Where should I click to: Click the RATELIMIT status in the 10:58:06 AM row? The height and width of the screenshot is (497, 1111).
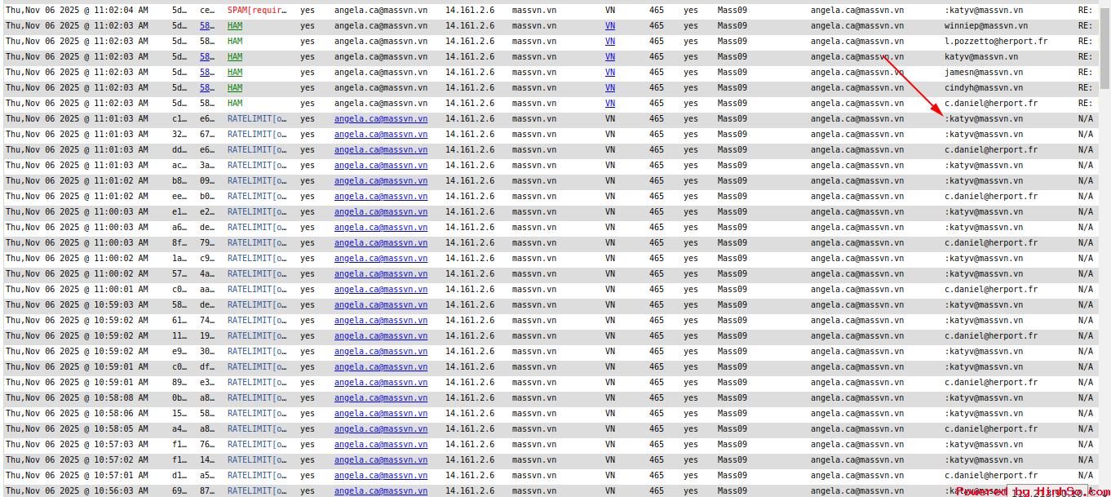(257, 414)
